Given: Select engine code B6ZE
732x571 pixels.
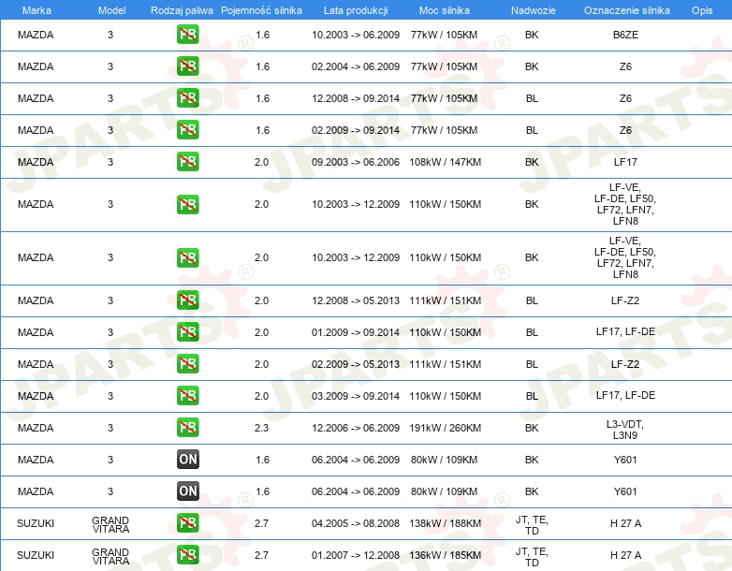Looking at the screenshot, I should coord(625,35).
